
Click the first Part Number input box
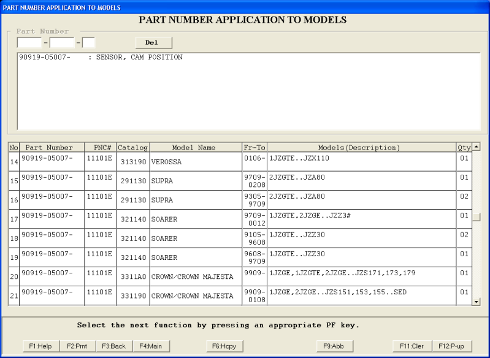click(29, 43)
